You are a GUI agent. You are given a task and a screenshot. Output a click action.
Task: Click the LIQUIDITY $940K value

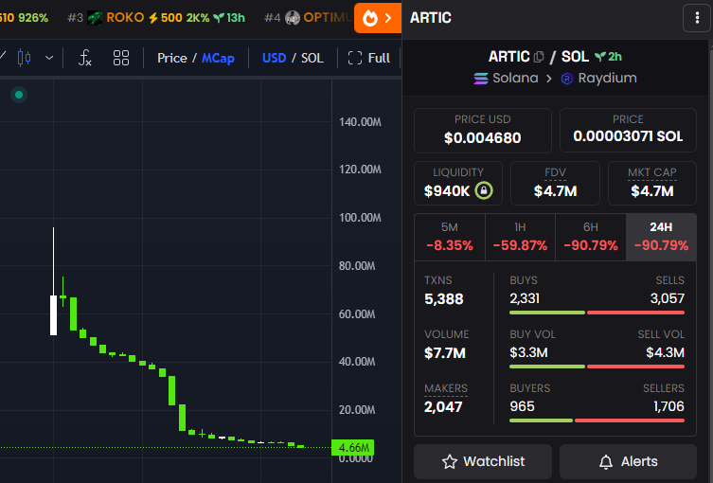click(x=447, y=191)
